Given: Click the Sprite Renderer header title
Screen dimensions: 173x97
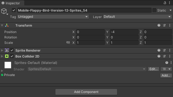Looking at the screenshot, I should click(28, 51).
